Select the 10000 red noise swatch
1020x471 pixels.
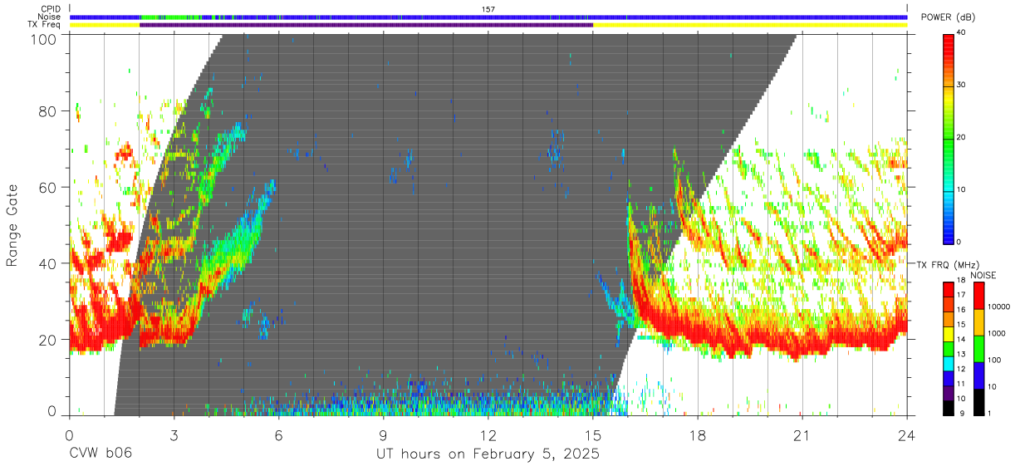(x=978, y=296)
